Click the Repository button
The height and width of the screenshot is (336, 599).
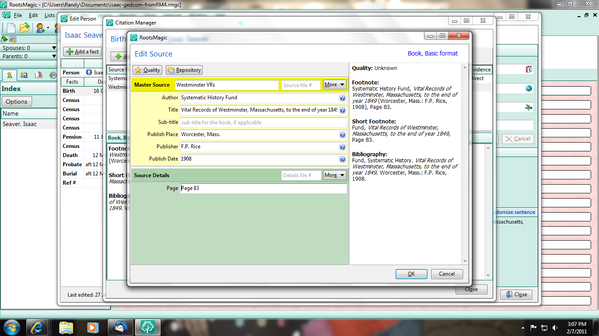pos(184,70)
